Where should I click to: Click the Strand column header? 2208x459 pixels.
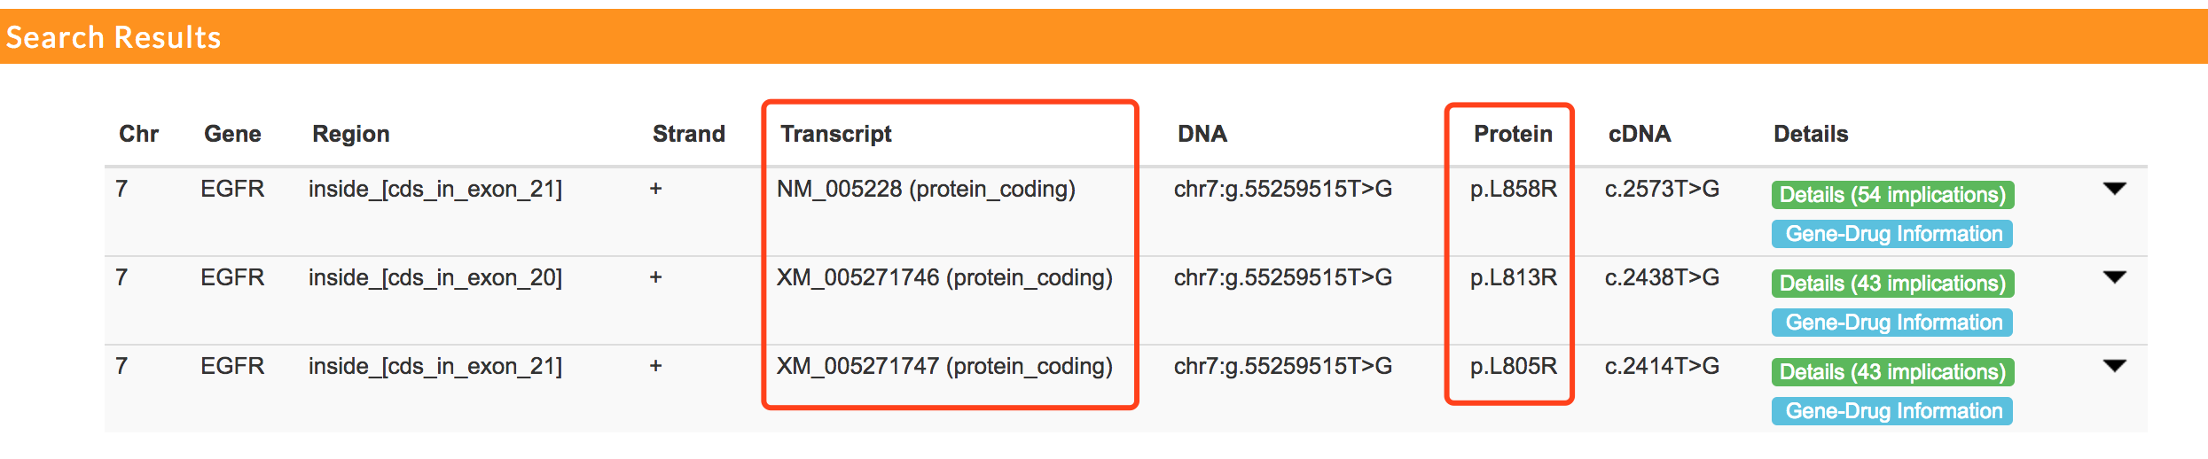(x=688, y=134)
